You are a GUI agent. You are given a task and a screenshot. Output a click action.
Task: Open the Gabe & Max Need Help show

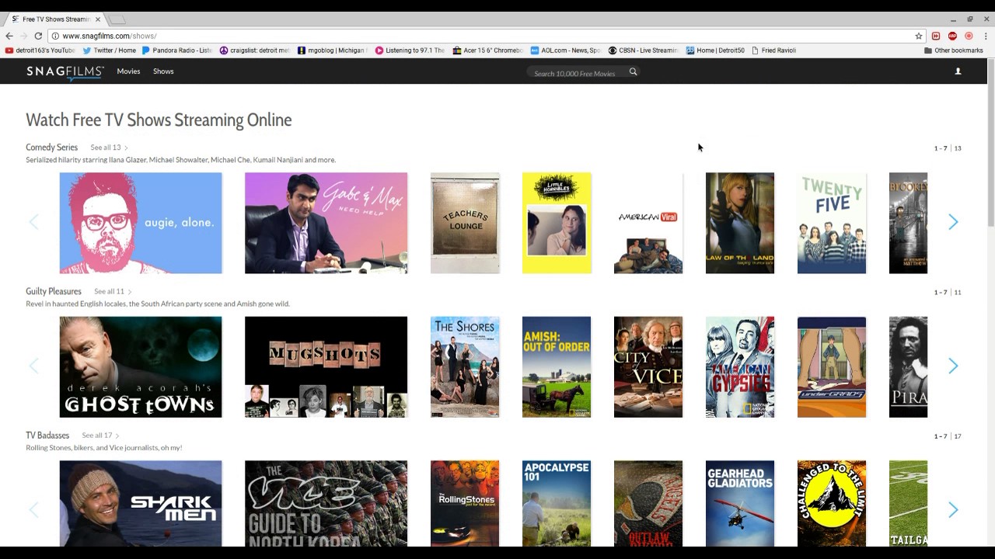(326, 223)
